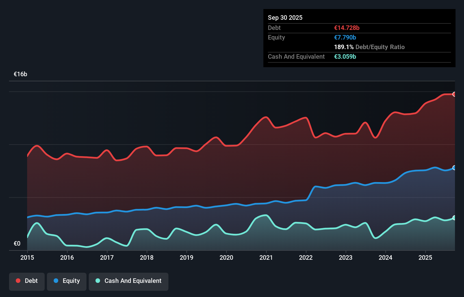Image resolution: width=464 pixels, height=297 pixels.
Task: Click the red Debt endpoint marker on chart
Action: tap(454, 94)
